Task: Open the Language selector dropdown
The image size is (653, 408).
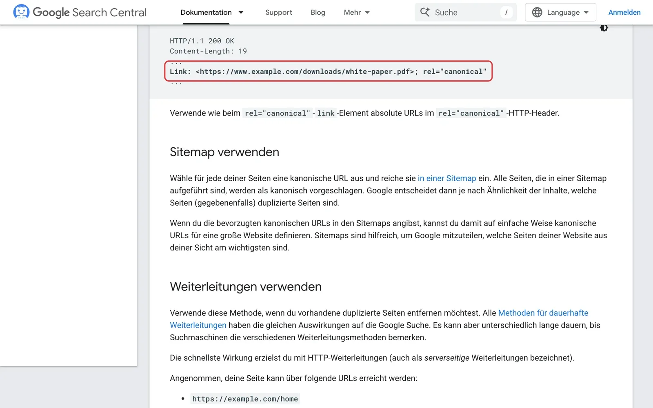Action: [x=560, y=12]
